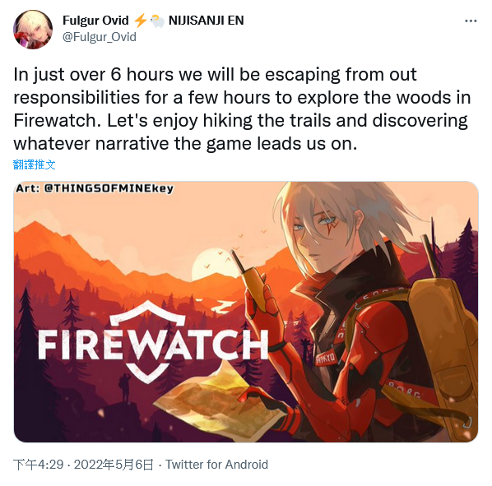Click the 2022年5月6日 date
The height and width of the screenshot is (486, 492).
click(x=114, y=465)
